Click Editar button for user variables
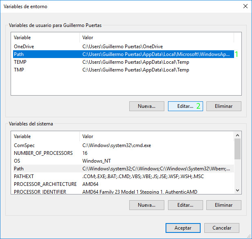252x239 pixels. (185, 106)
